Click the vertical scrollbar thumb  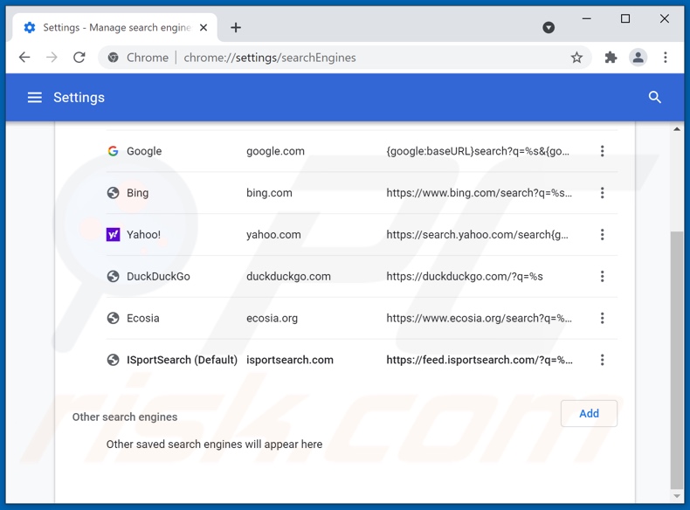click(677, 358)
